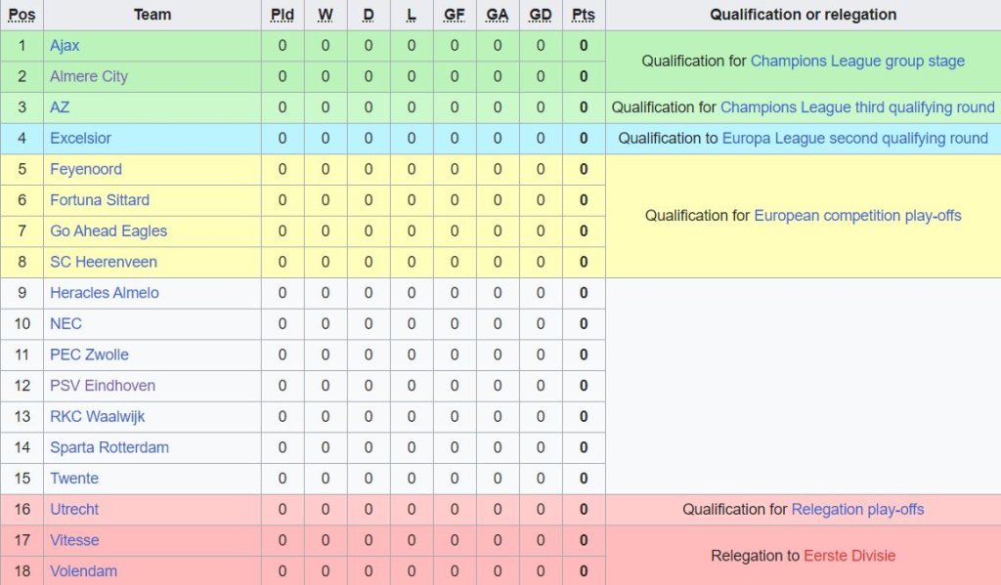Click the GD column header

tap(541, 15)
